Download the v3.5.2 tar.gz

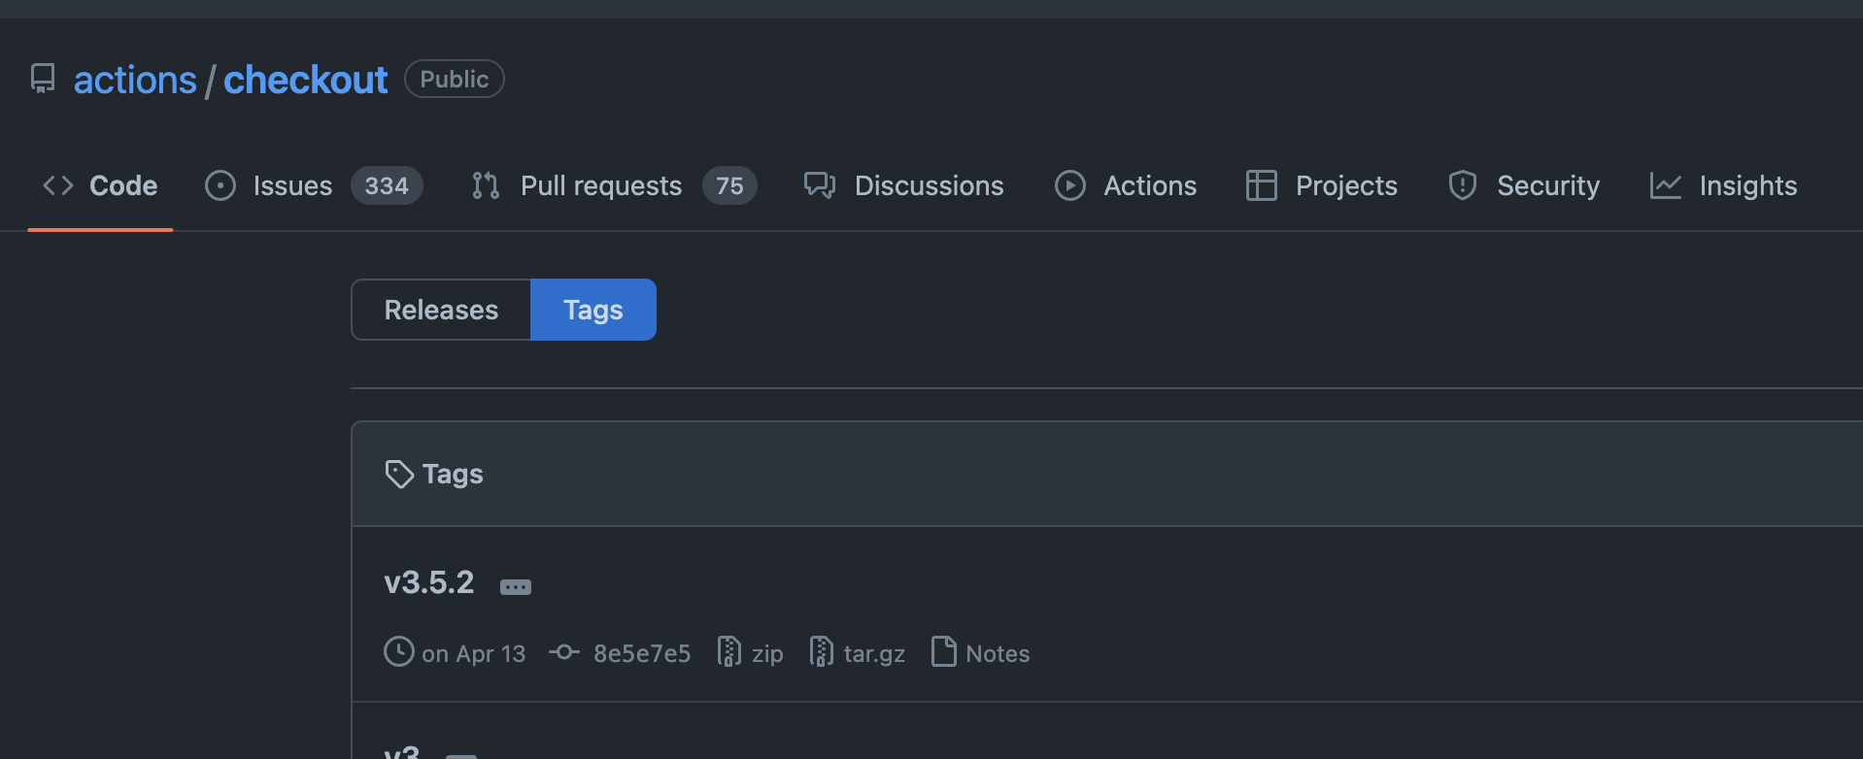tap(874, 654)
